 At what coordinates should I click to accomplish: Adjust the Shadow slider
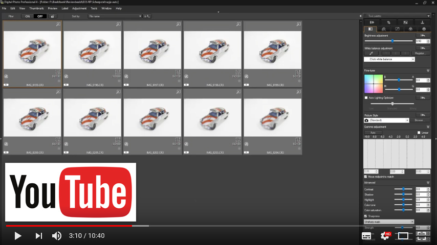pyautogui.click(x=403, y=194)
